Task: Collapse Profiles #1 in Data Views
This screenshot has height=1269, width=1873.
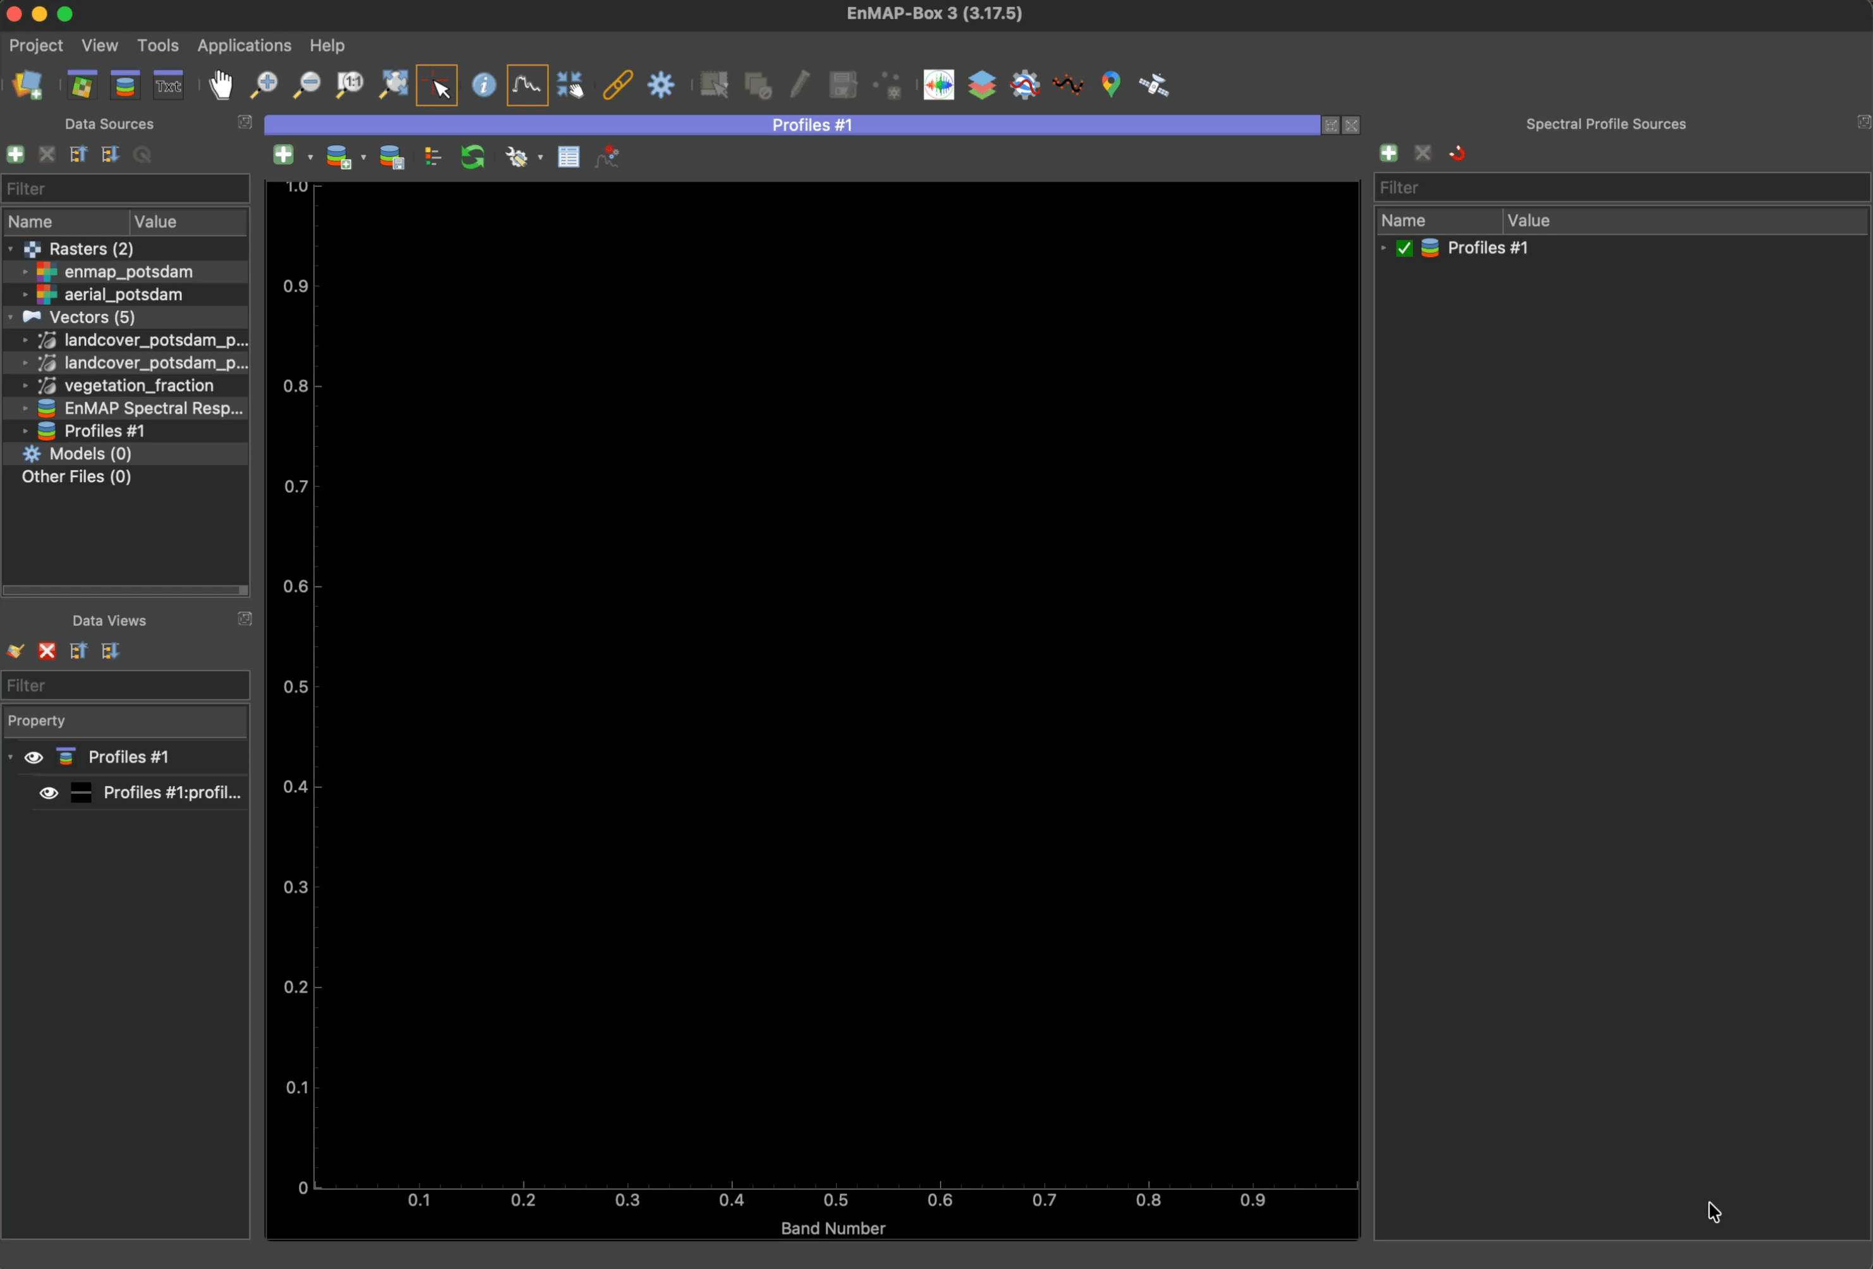Action: point(11,757)
